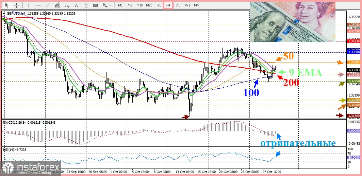Viewport: 362px width, 176px height.
Task: Toggle the active H4 timeframe button
Action: pyautogui.click(x=168, y=5)
